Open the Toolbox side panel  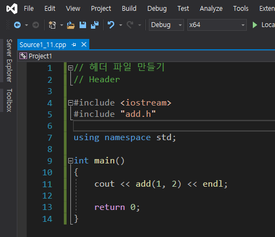(x=9, y=100)
